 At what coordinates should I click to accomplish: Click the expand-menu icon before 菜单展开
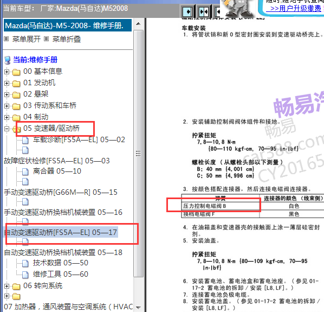pos(7,39)
